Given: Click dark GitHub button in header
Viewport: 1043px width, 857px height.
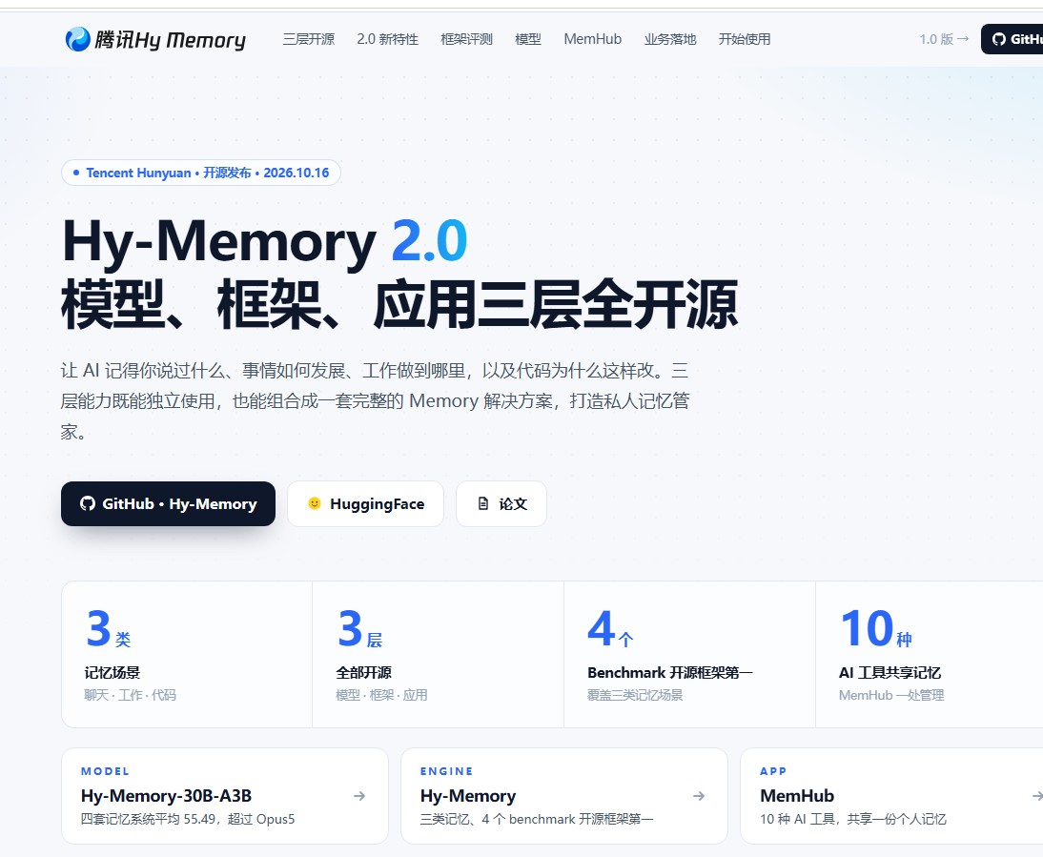Looking at the screenshot, I should (1012, 39).
